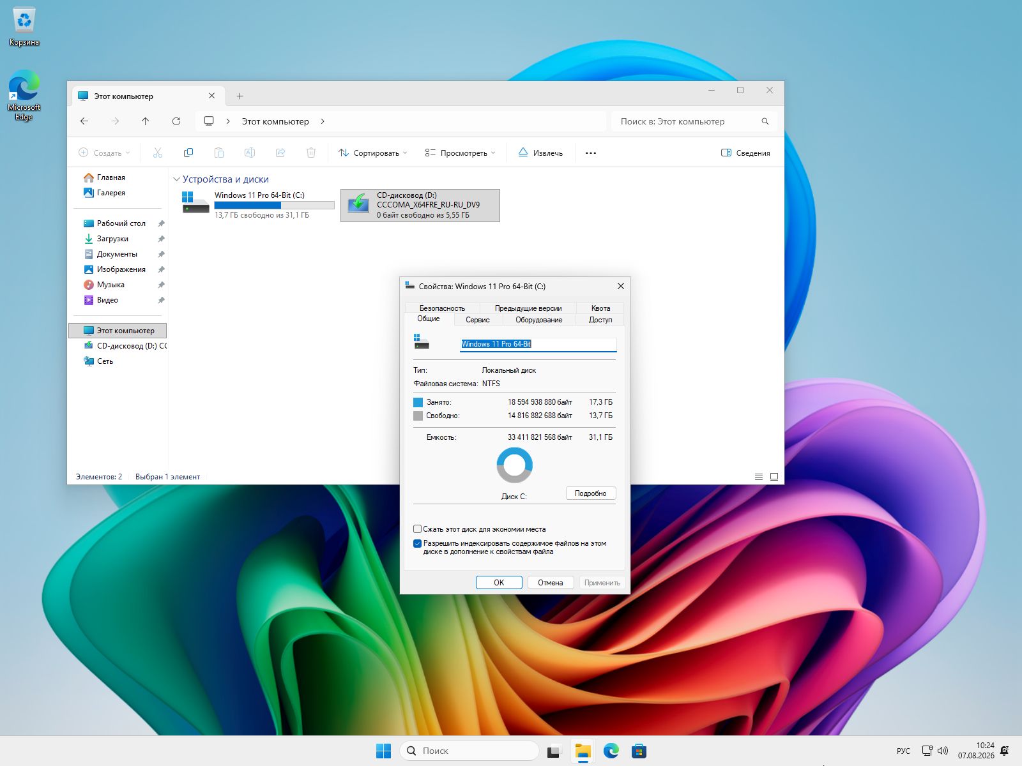Click the Copy icon in toolbar
1022x766 pixels.
point(188,153)
